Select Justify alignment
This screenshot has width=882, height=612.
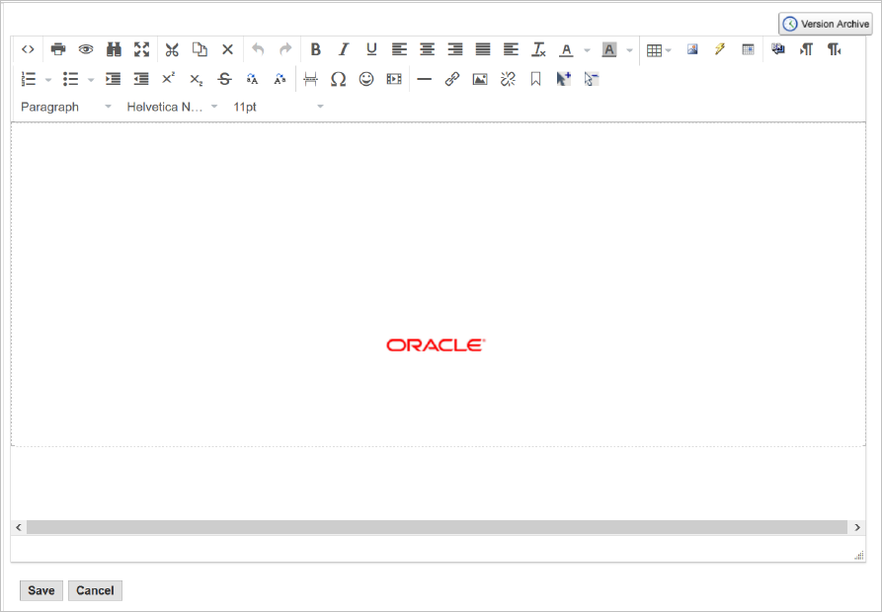[x=483, y=49]
